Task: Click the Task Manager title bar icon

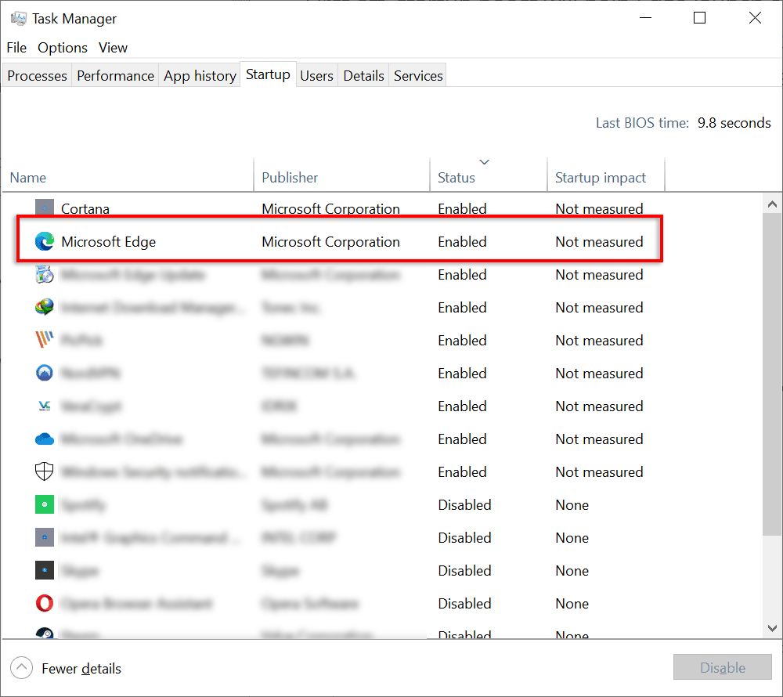Action: point(19,19)
